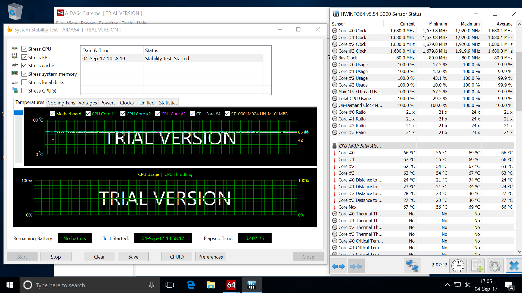Viewport: 522px width, 293px height.
Task: Click network tray icon
Action: click(x=457, y=285)
